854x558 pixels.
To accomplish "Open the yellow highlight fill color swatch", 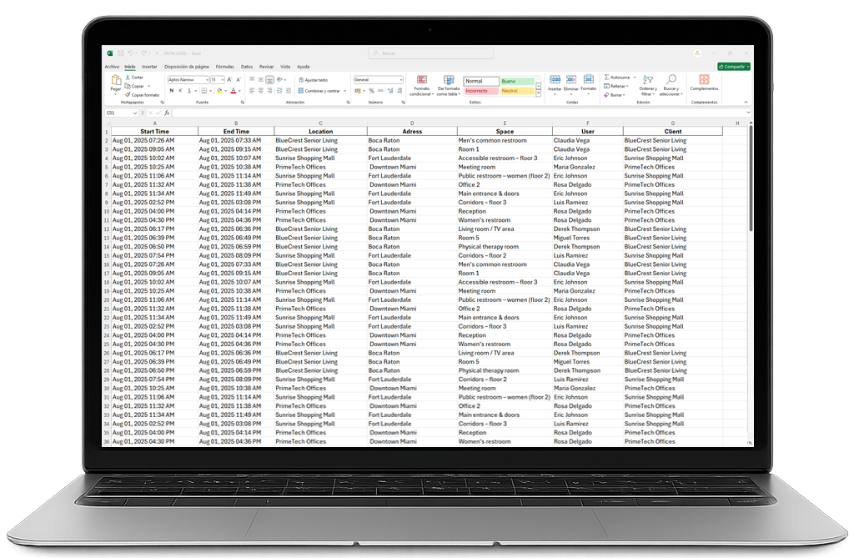I will tap(219, 92).
